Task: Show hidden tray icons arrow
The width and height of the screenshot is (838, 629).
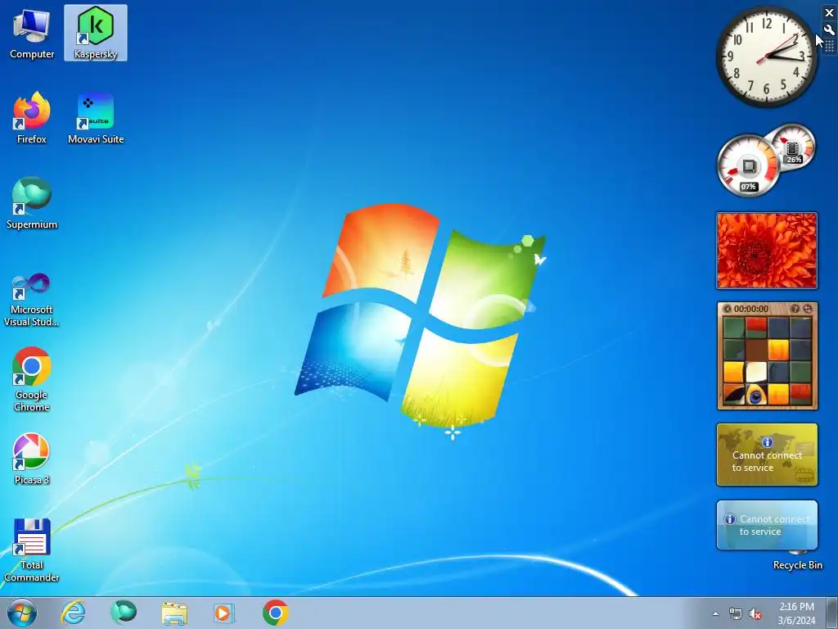Action: coord(715,613)
